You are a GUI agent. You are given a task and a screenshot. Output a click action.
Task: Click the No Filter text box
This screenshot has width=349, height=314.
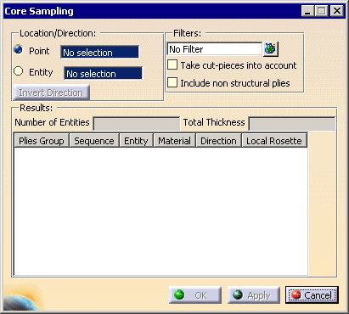click(x=215, y=49)
